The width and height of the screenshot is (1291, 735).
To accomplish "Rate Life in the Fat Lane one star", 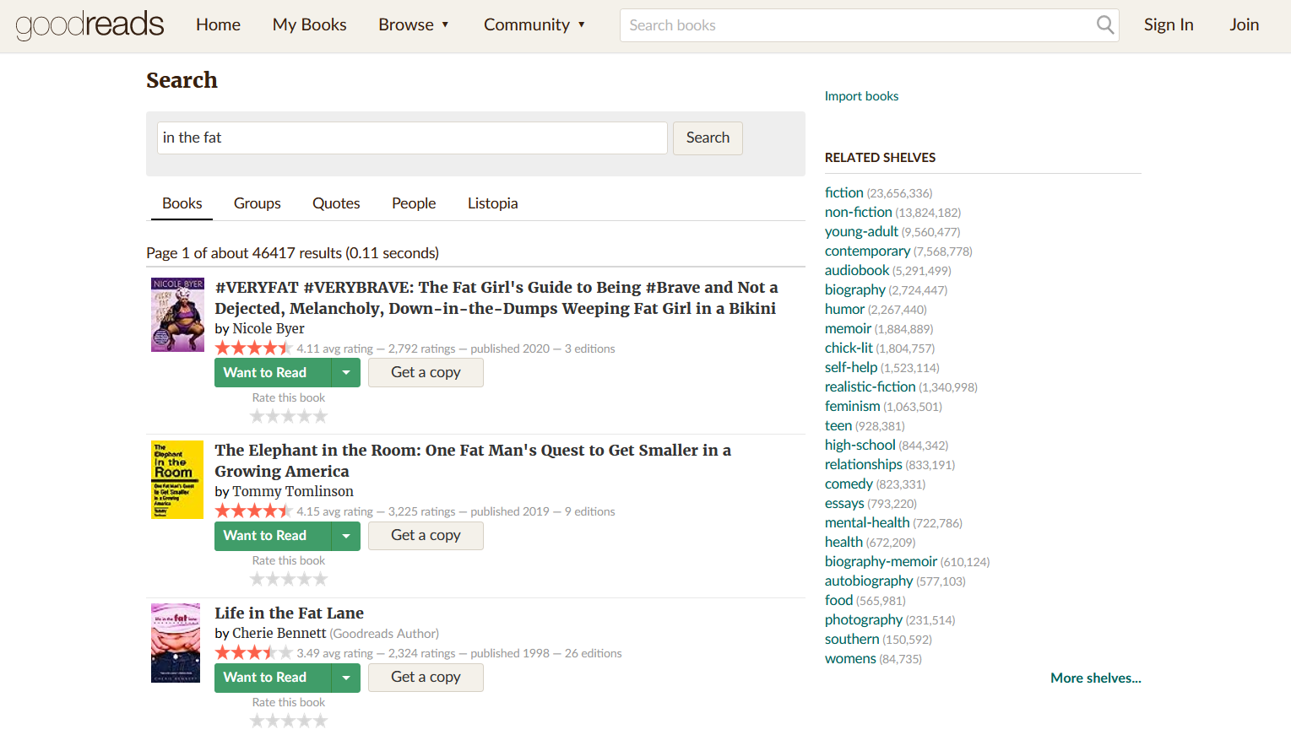I will click(258, 721).
